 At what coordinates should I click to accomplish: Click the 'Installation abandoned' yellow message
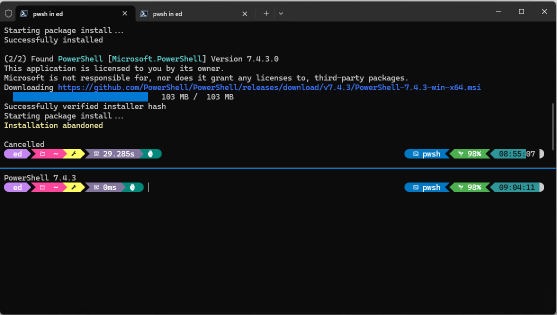[x=53, y=125]
